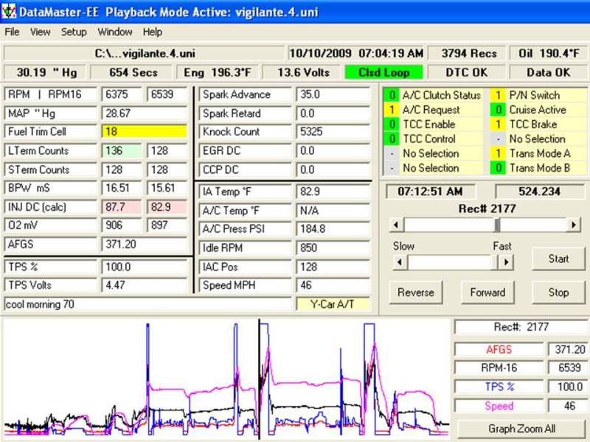The width and height of the screenshot is (590, 442).
Task: Click the Clsd Loop status indicator
Action: click(x=383, y=72)
